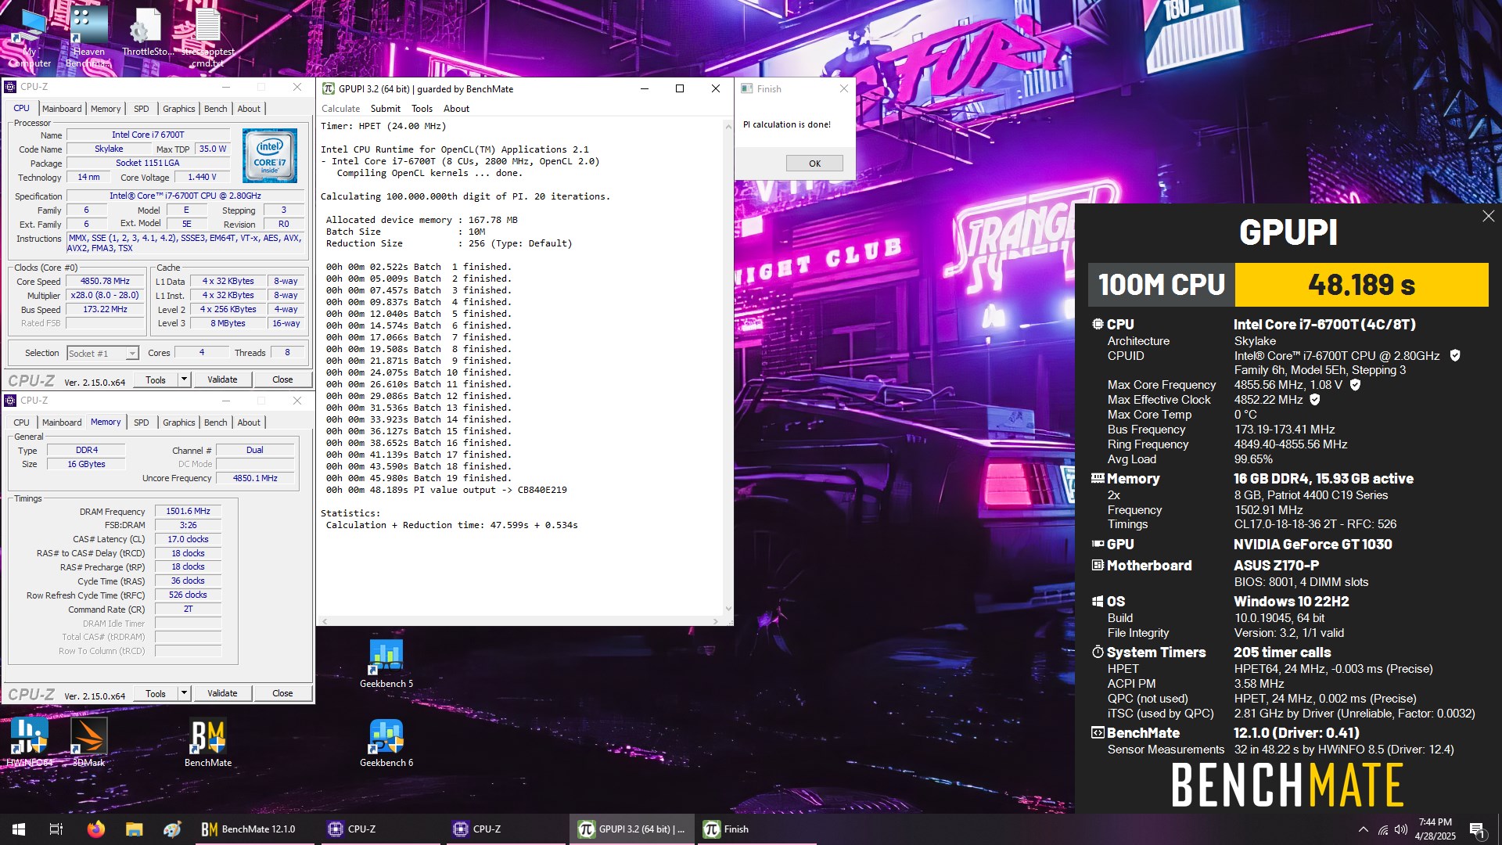Open File Explorer from taskbar
This screenshot has height=845, width=1502.
pos(134,829)
